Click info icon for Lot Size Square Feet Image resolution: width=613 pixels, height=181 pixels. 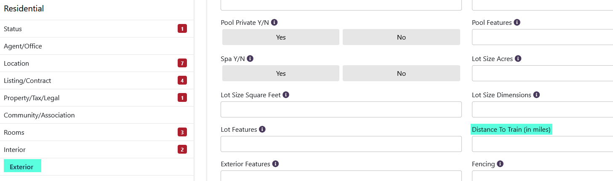click(286, 95)
